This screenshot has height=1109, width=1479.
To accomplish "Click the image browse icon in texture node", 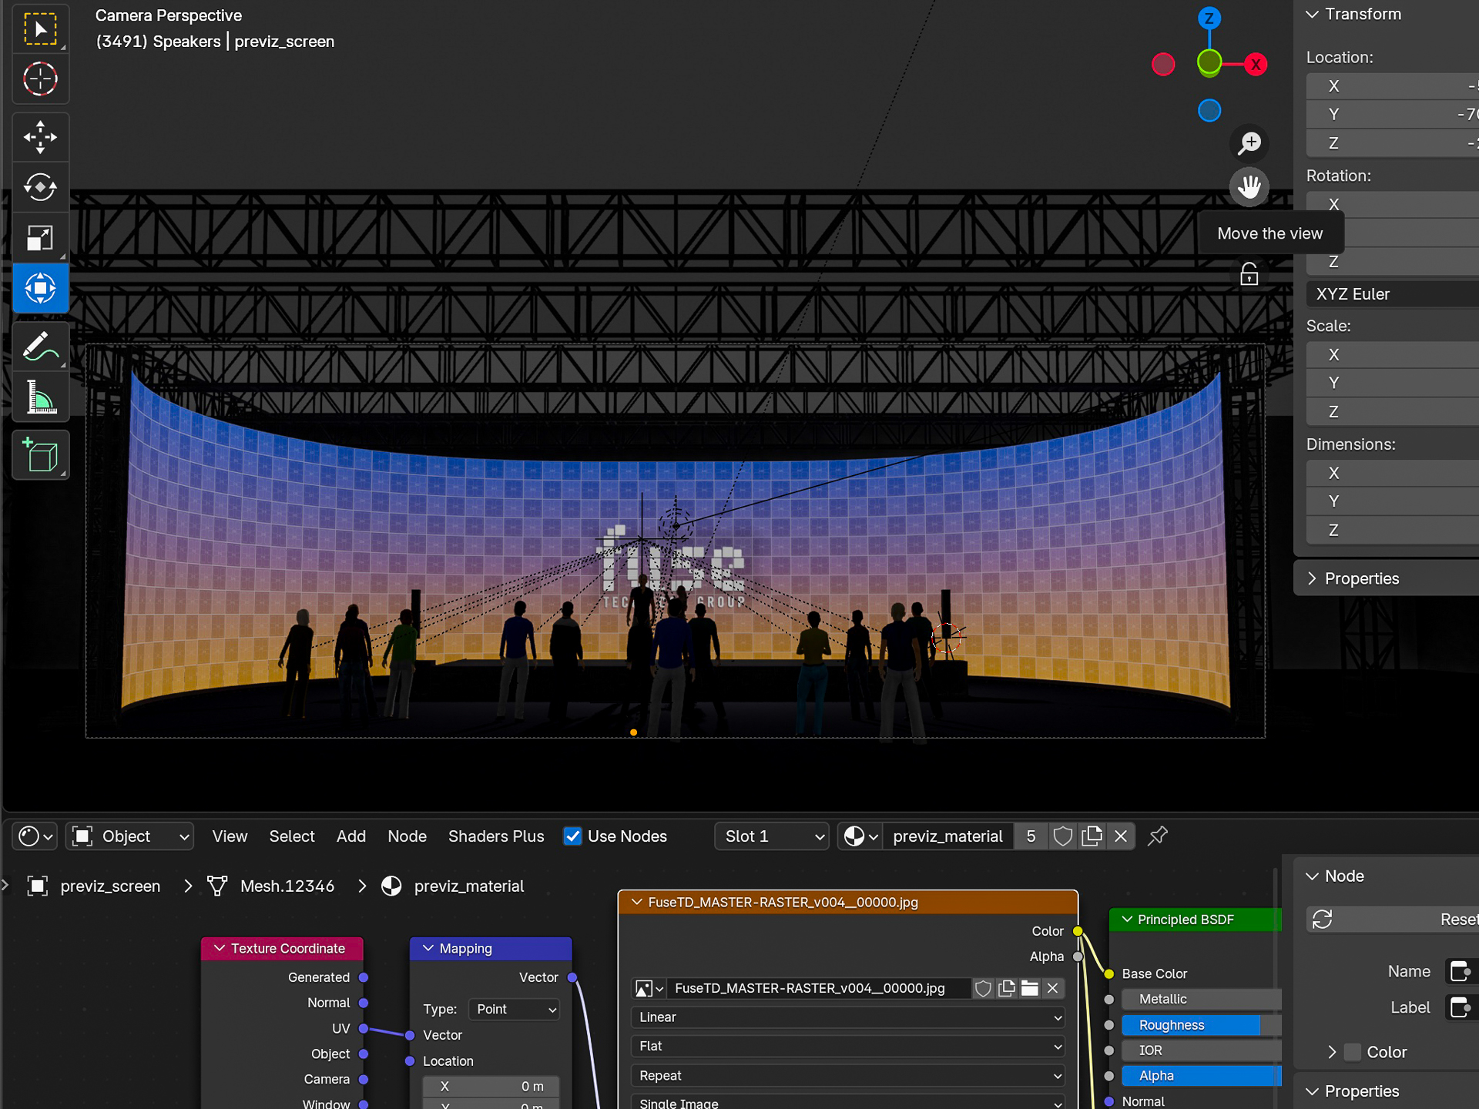I will (649, 988).
